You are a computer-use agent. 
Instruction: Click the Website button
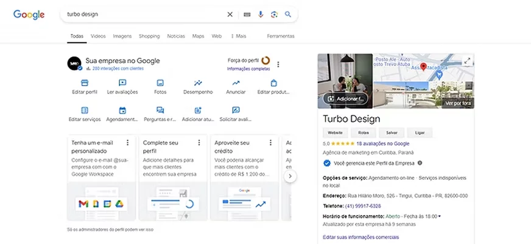pyautogui.click(x=336, y=133)
